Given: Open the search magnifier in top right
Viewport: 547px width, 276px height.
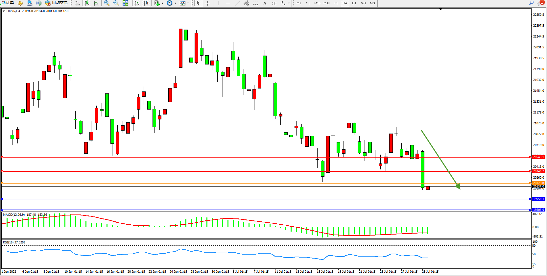Looking at the screenshot, I should click(531, 3).
